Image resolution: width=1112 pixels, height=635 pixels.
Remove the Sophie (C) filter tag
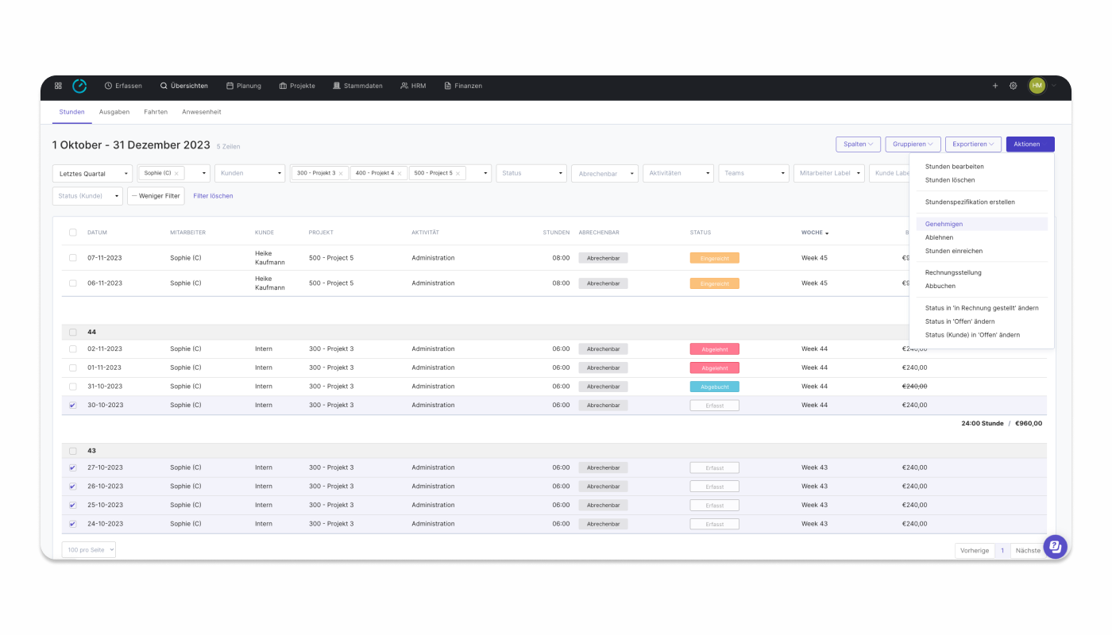pyautogui.click(x=176, y=173)
